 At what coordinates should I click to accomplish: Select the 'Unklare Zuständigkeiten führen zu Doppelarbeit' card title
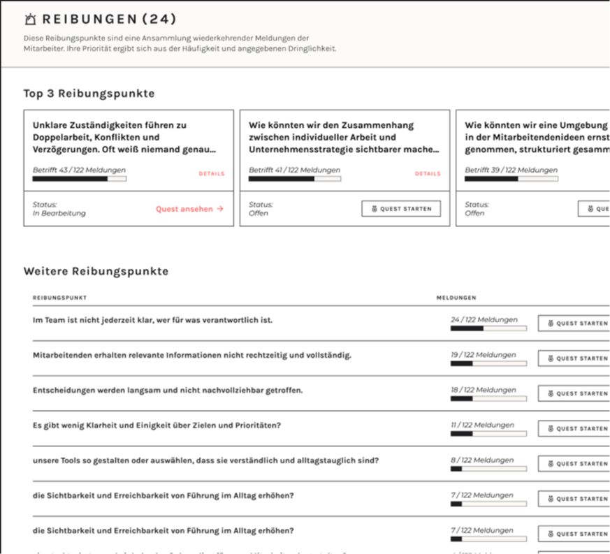(x=124, y=138)
